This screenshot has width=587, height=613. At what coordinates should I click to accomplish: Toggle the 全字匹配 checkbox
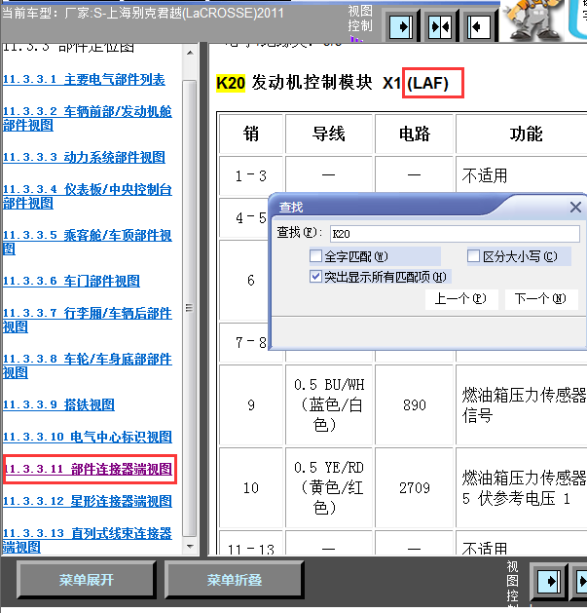(315, 256)
